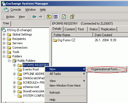Select the Tree tab
Viewport: 128px width, 103px height.
6,23
